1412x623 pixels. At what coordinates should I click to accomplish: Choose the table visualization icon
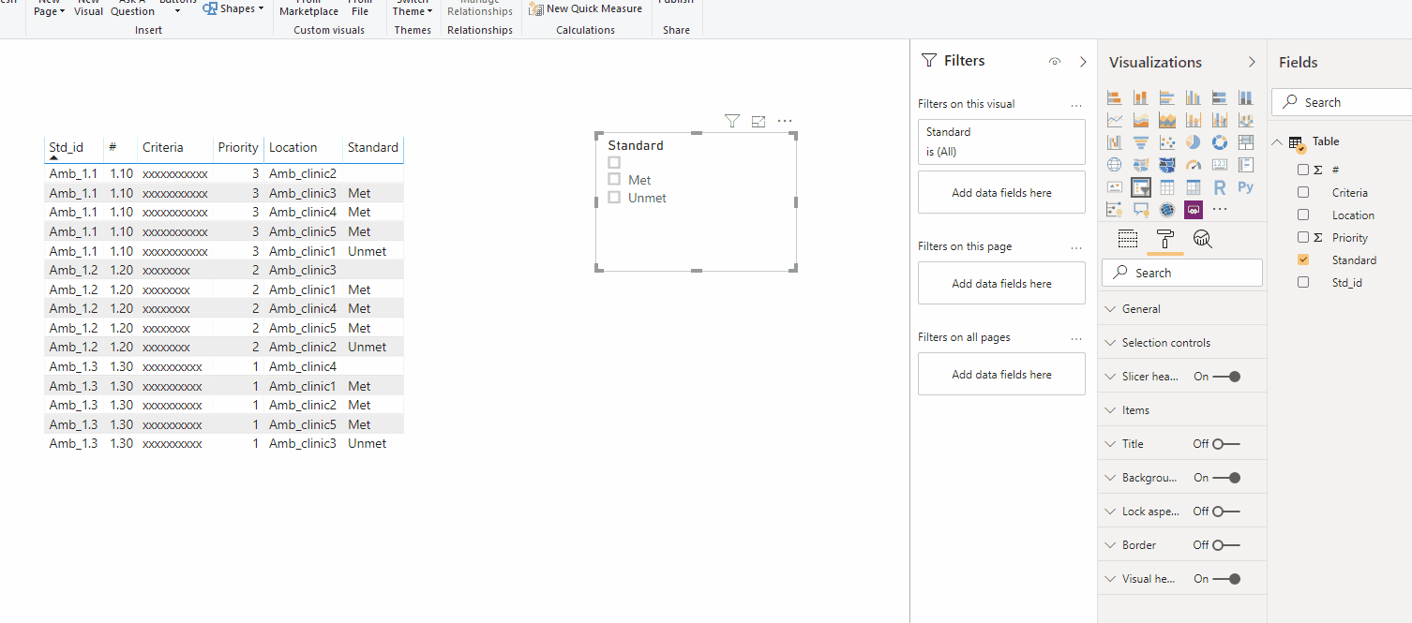point(1167,187)
